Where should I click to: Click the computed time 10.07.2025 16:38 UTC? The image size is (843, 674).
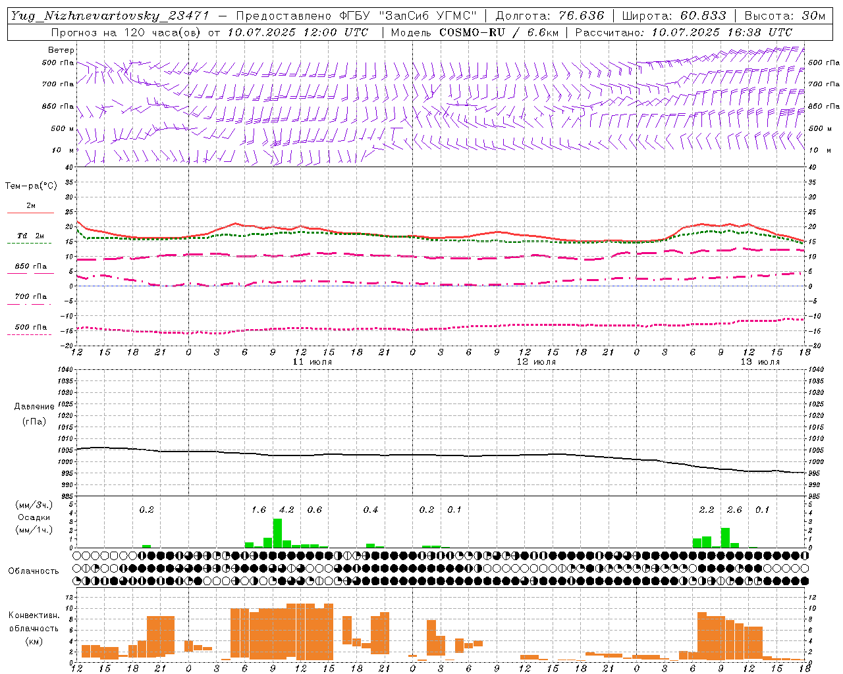722,32
